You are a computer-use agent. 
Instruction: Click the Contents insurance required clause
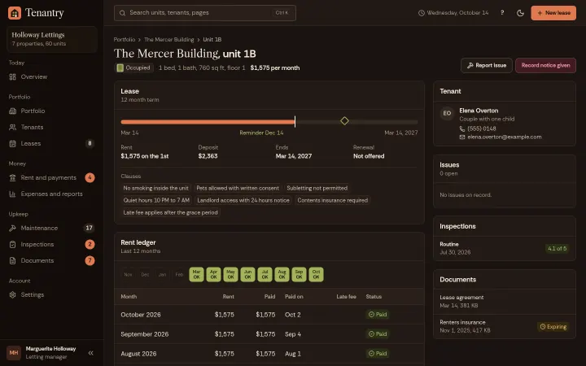pyautogui.click(x=333, y=201)
